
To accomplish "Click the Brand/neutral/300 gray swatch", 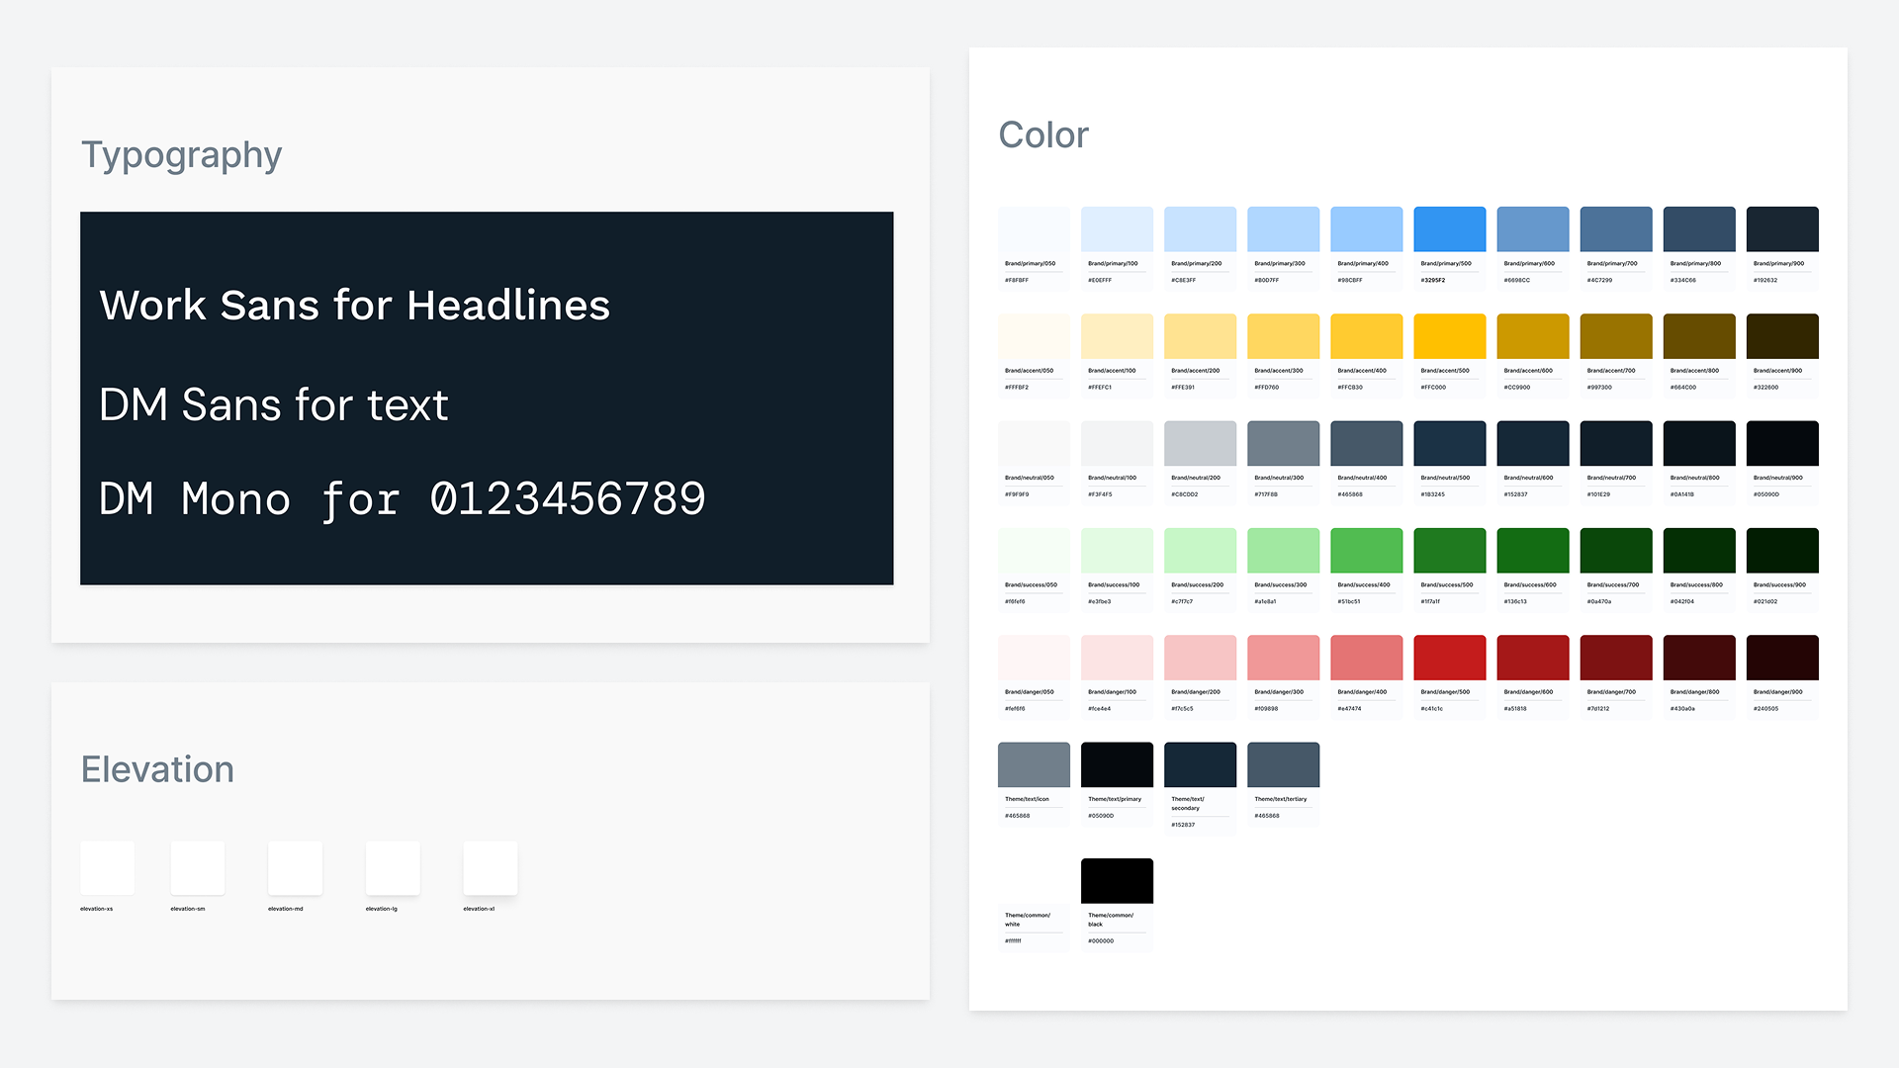I will pyautogui.click(x=1283, y=443).
